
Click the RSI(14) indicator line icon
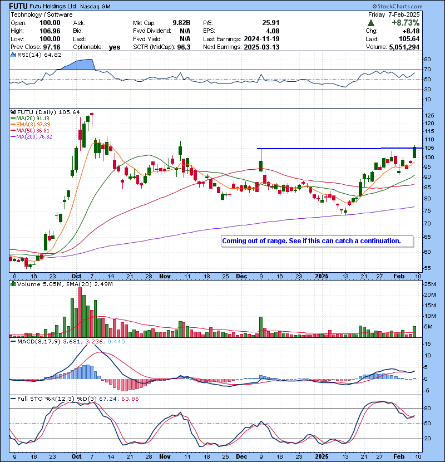(13, 55)
